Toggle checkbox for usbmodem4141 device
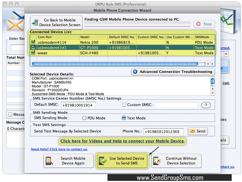This screenshot has width=242, height=182. (33, 48)
